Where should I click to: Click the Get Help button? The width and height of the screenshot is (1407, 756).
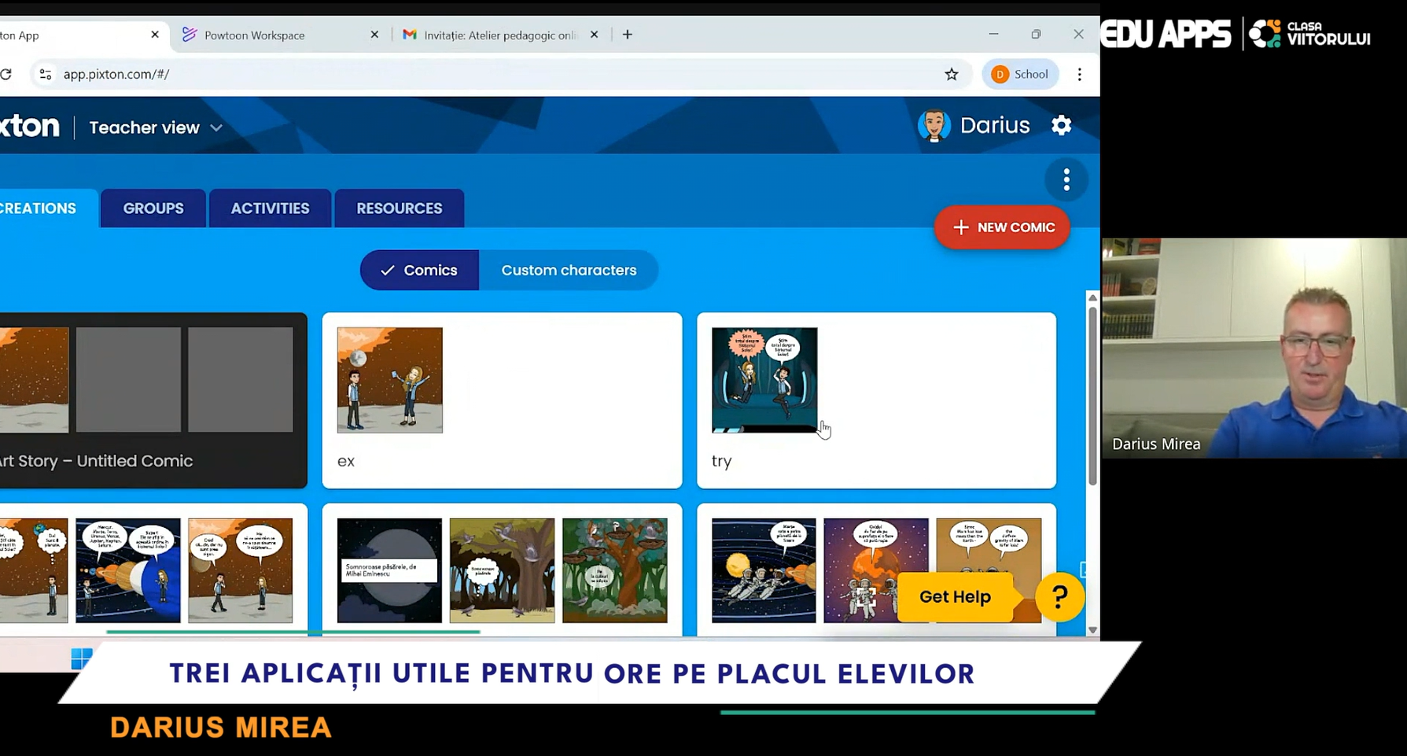click(x=955, y=597)
